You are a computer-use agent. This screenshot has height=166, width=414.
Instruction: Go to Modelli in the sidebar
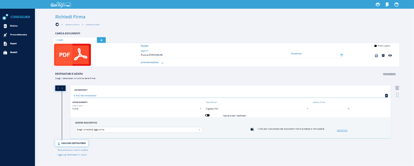point(14,52)
